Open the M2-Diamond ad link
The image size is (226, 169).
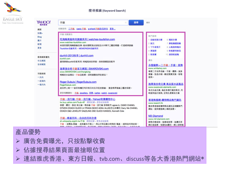(156, 116)
